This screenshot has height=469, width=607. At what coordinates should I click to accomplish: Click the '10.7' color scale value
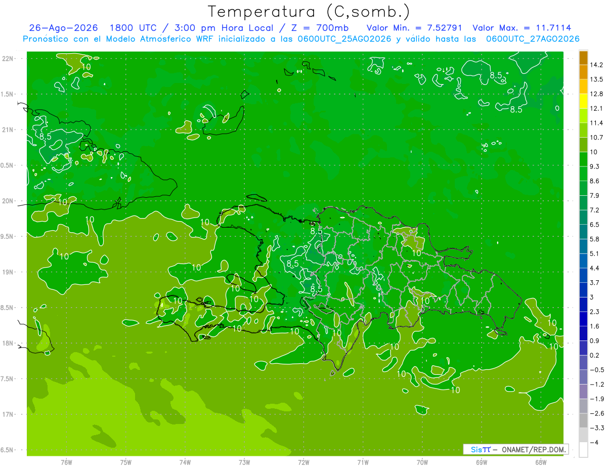(x=596, y=138)
